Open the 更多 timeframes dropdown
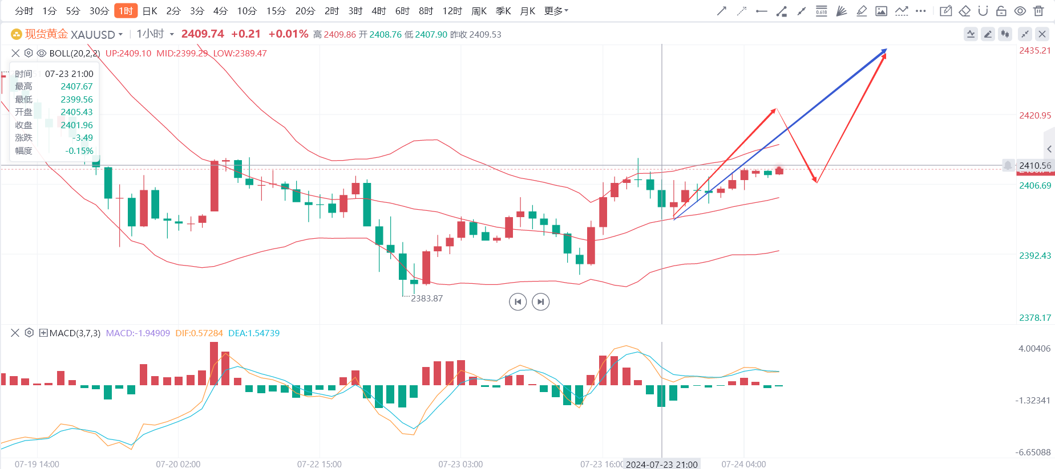This screenshot has width=1055, height=469. (556, 11)
